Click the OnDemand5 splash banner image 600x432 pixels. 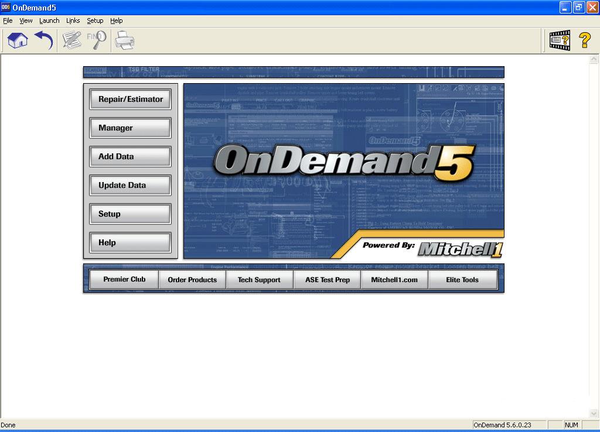(343, 171)
